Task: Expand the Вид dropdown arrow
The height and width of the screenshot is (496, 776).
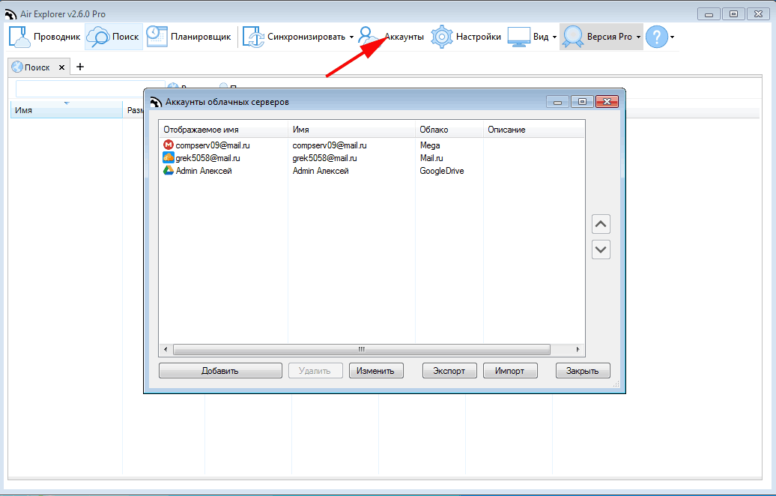Action: click(554, 37)
